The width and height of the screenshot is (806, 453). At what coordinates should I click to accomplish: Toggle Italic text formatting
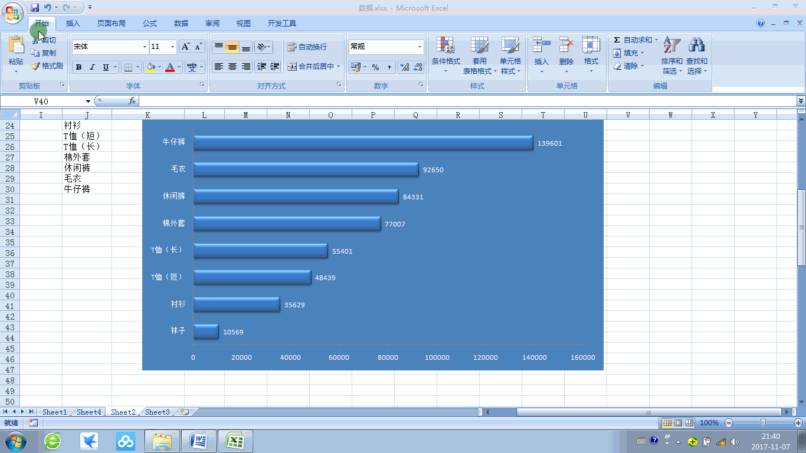pos(92,67)
